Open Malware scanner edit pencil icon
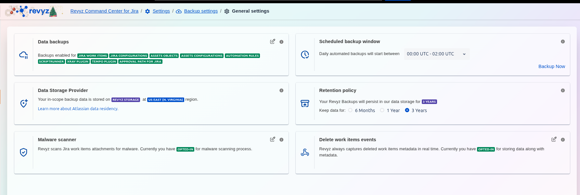 coord(272,139)
